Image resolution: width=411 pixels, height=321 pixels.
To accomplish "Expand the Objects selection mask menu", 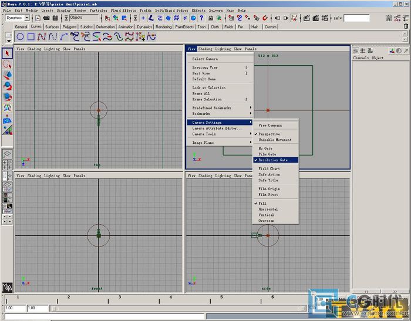I will click(66, 18).
